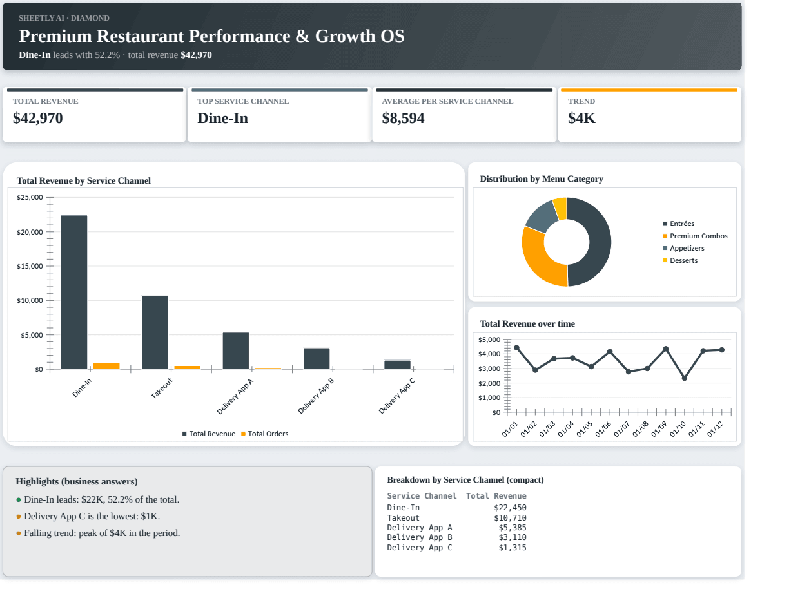This screenshot has height=594, width=791.
Task: Click the Total Orders legend entry
Action: pos(265,434)
